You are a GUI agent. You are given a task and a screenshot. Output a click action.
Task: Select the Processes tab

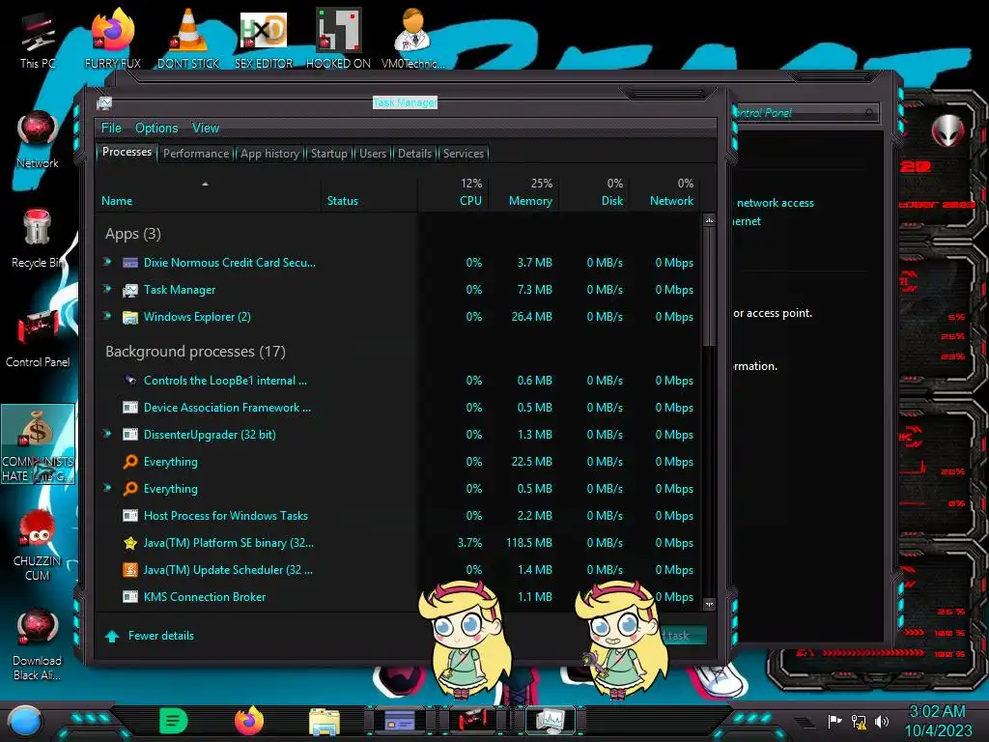click(x=127, y=152)
